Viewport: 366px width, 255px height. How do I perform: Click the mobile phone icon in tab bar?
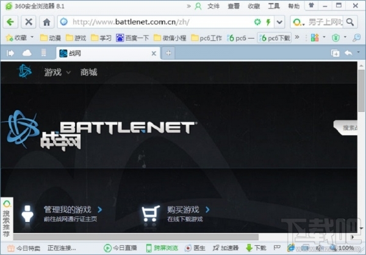(43, 53)
